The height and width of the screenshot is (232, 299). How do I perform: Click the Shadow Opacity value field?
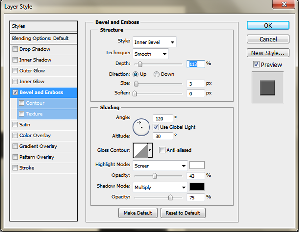(196, 197)
